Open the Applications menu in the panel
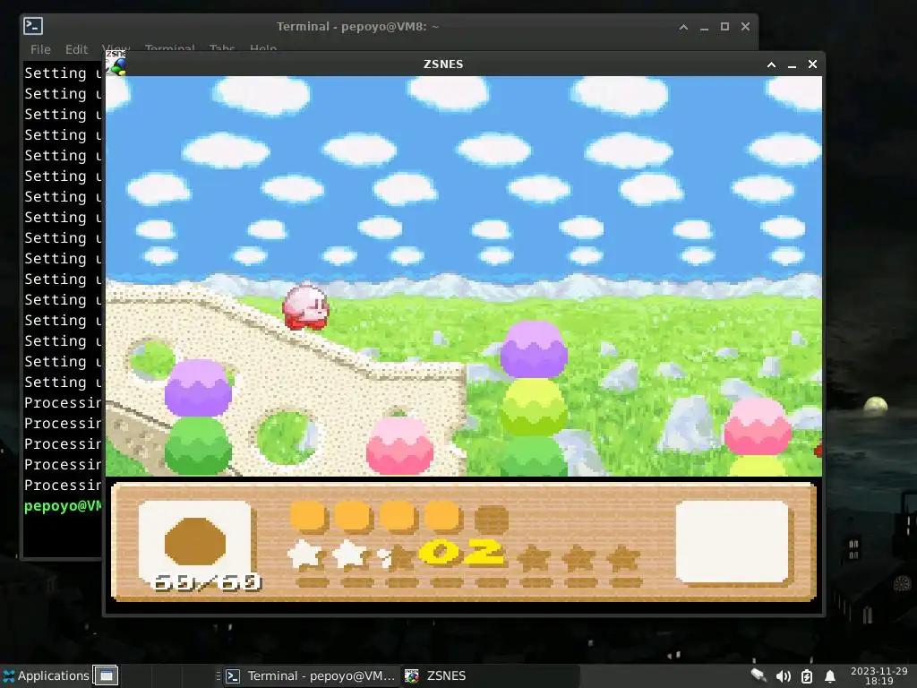 47,675
